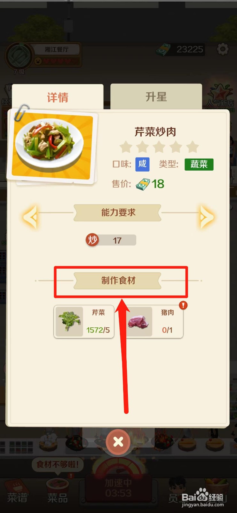Go to previous dish with left arrow
Screen dimensions: 237x513
(30, 217)
